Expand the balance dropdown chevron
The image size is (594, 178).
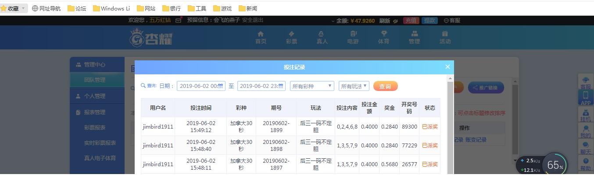(x=333, y=21)
